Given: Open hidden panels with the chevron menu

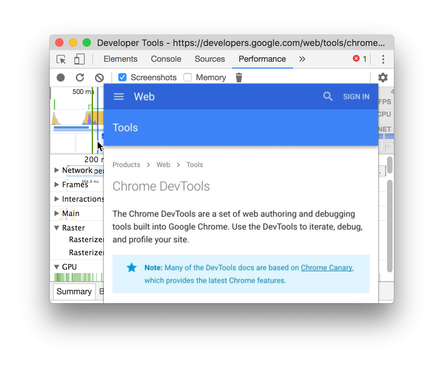Looking at the screenshot, I should coord(302,59).
